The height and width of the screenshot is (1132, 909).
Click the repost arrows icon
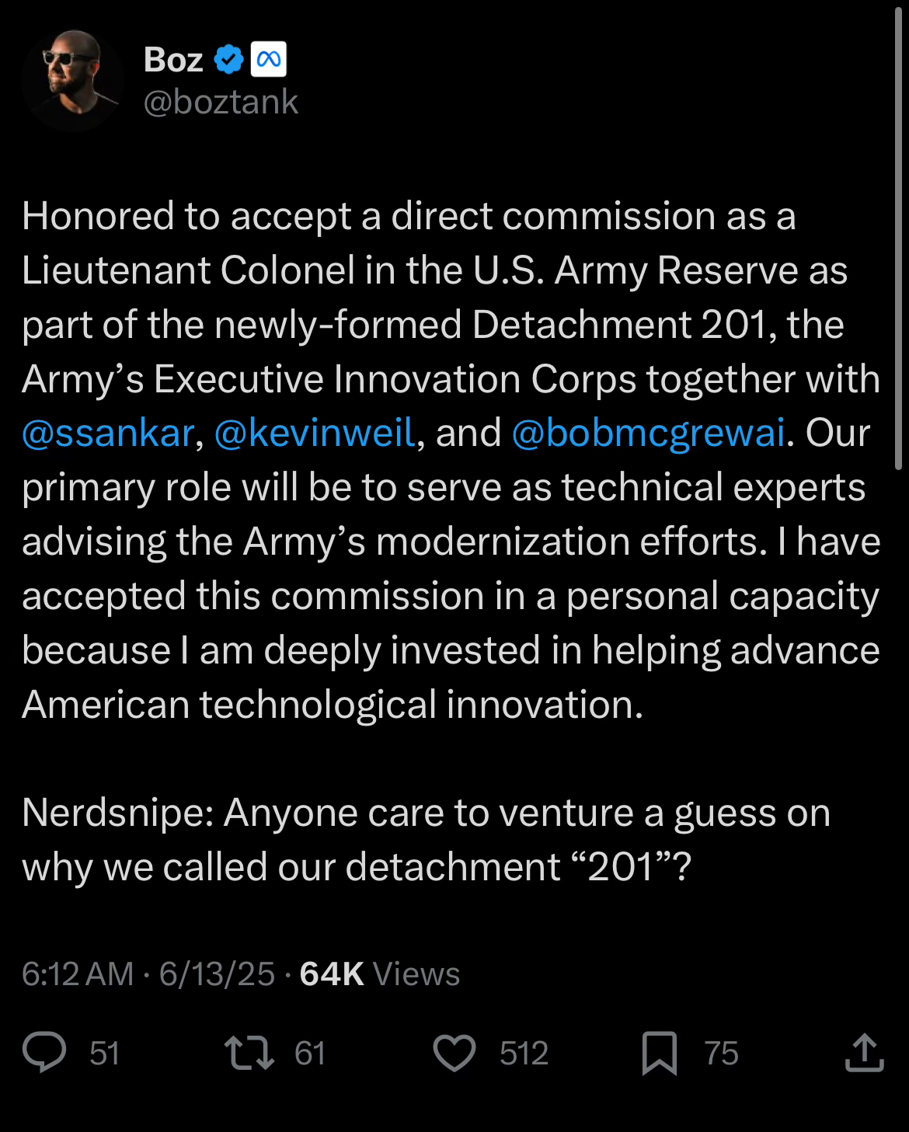[x=249, y=1053]
